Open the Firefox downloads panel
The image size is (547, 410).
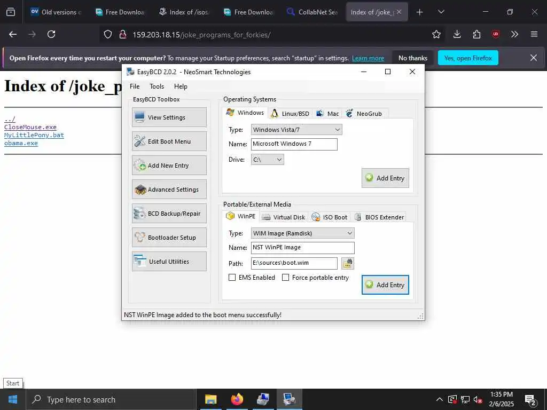457,34
